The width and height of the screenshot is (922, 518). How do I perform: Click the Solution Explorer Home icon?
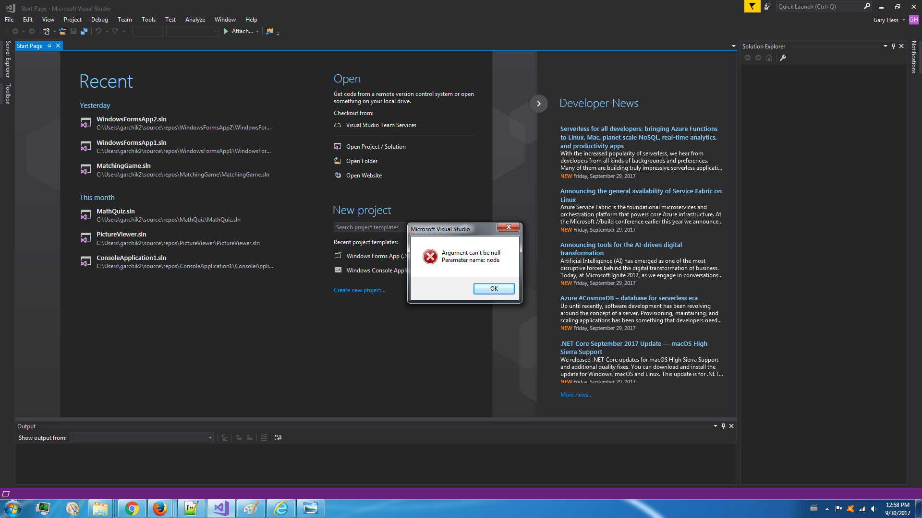[769, 58]
